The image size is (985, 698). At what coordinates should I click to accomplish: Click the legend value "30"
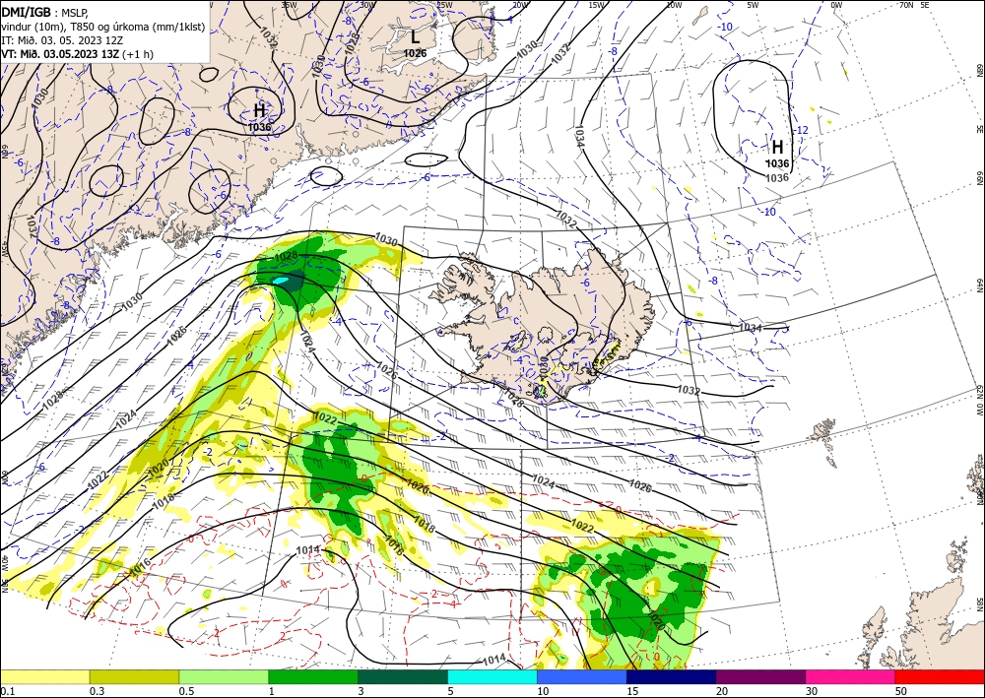click(x=813, y=691)
